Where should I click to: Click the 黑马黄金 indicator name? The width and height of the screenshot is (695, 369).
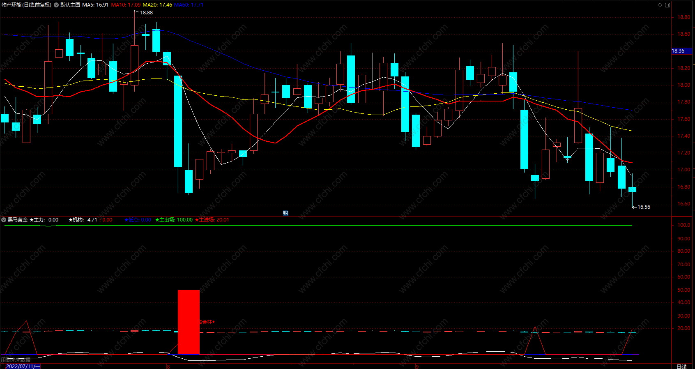pyautogui.click(x=18, y=220)
